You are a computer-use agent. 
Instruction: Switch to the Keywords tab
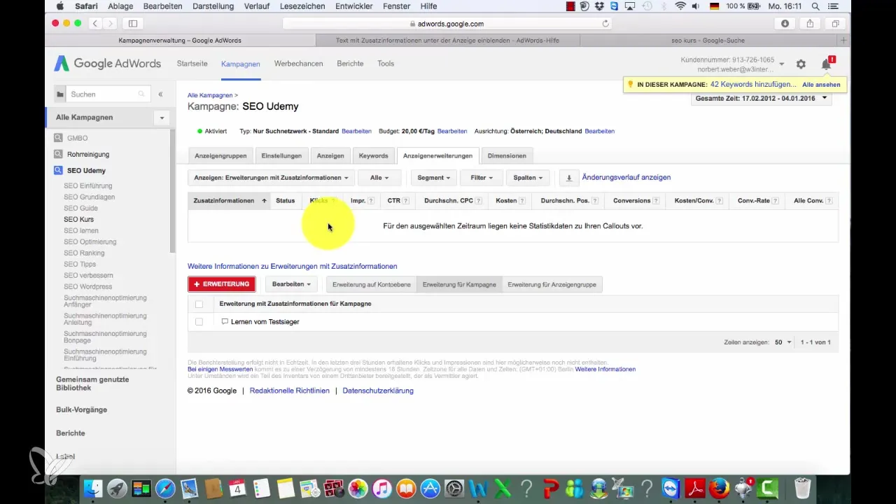click(x=373, y=155)
